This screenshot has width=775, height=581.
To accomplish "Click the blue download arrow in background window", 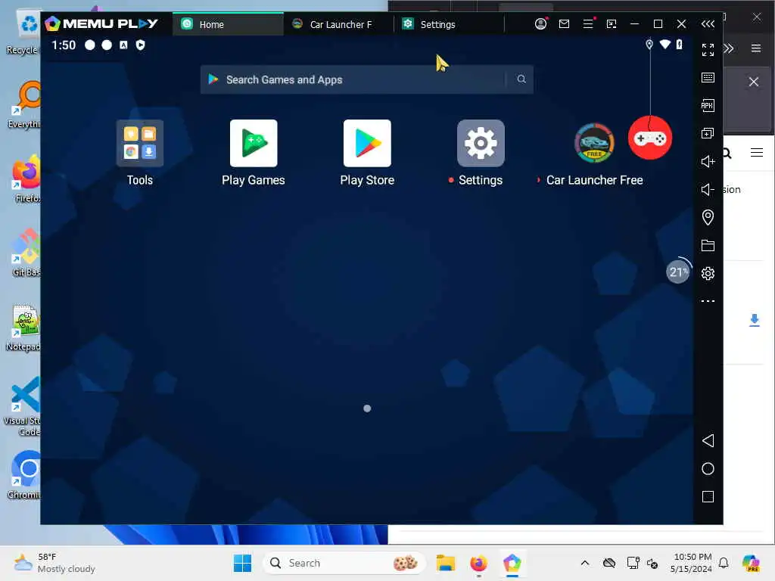I will point(755,320).
